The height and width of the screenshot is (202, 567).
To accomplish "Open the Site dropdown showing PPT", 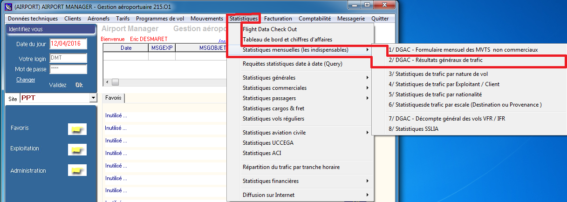I will pyautogui.click(x=92, y=98).
